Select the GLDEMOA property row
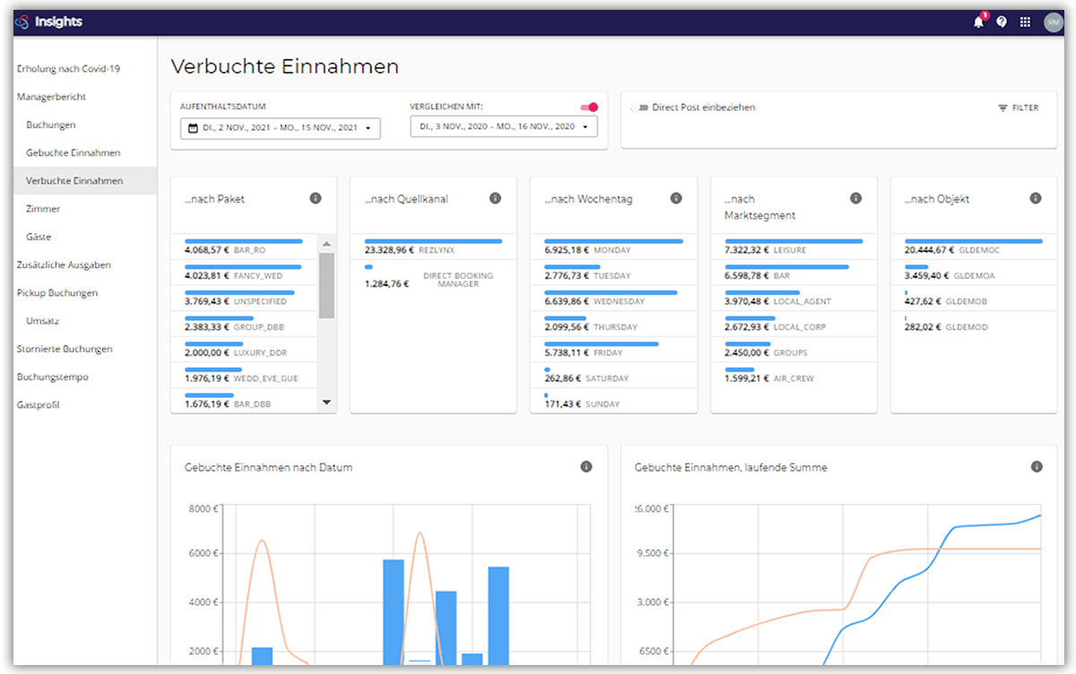The width and height of the screenshot is (1076, 674). (974, 272)
